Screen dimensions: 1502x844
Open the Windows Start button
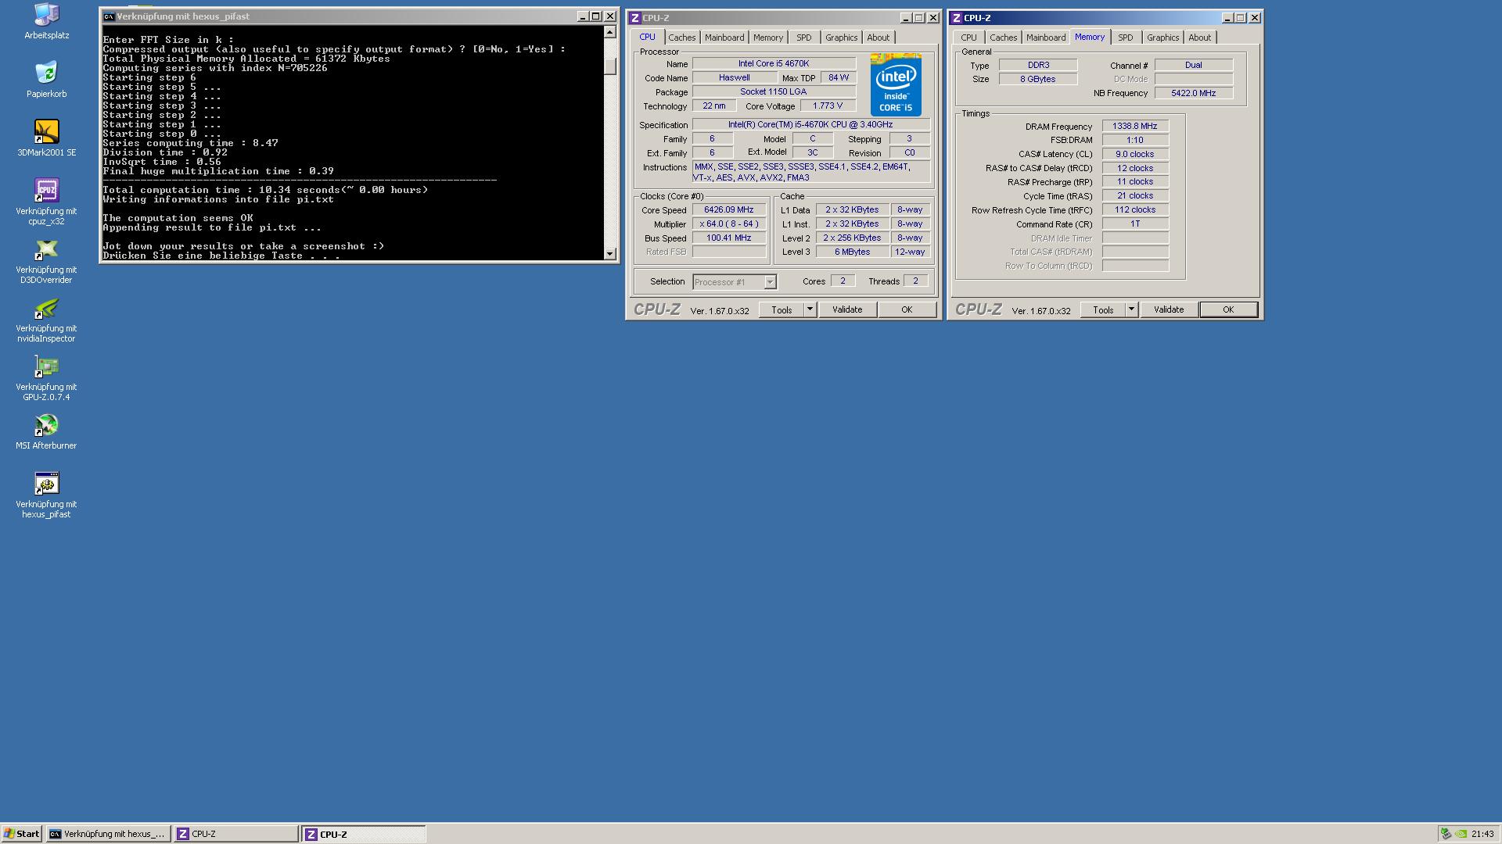(22, 834)
